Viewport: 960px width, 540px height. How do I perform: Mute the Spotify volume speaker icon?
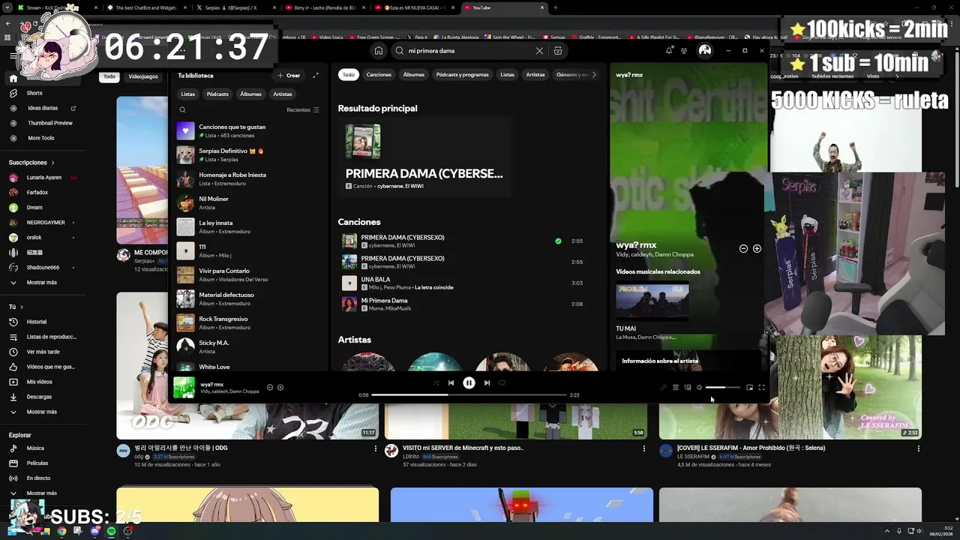click(700, 388)
